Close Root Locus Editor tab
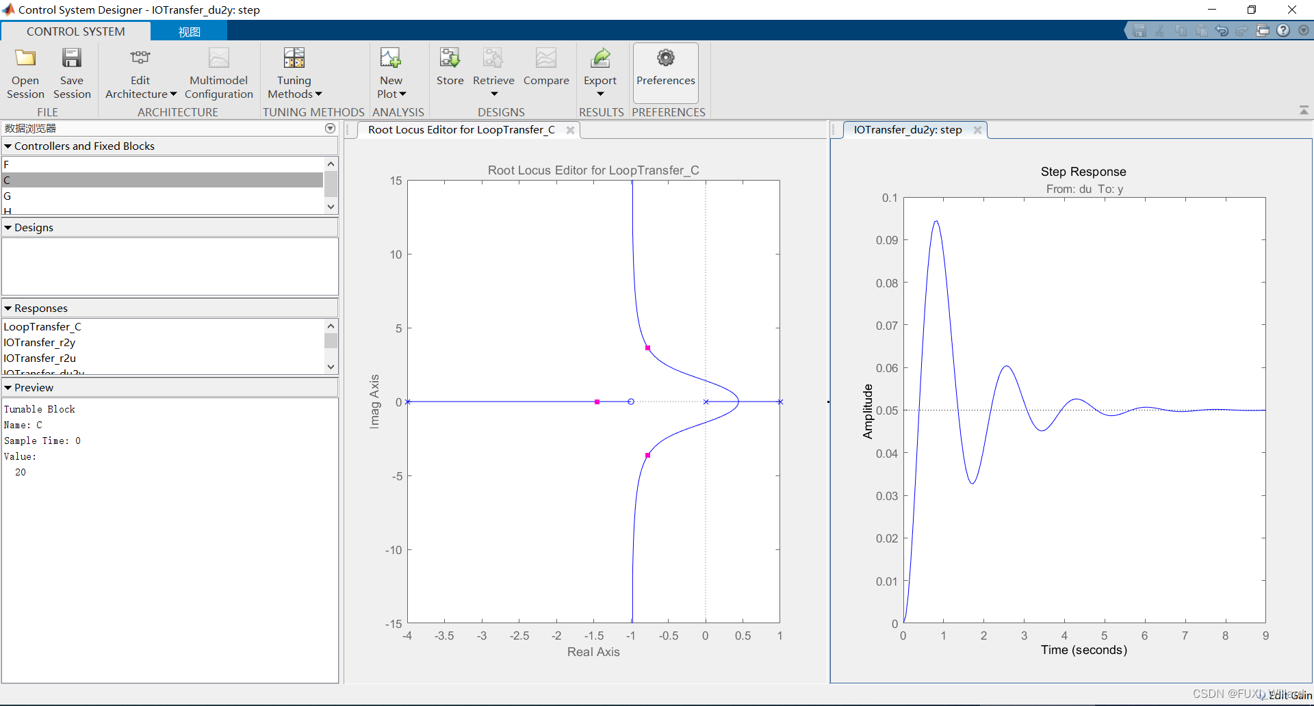Screen dimensions: 1314x706 tap(570, 130)
